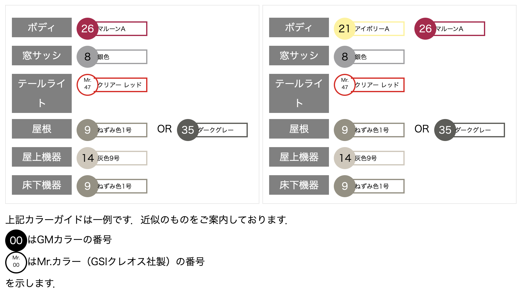523x293 pixels.
Task: Click the クリアー レッド name box in right panel
Action: (378, 85)
